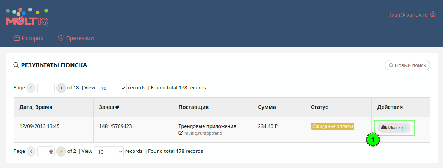
Task: Expand the top View records dropdown
Action: click(x=112, y=88)
